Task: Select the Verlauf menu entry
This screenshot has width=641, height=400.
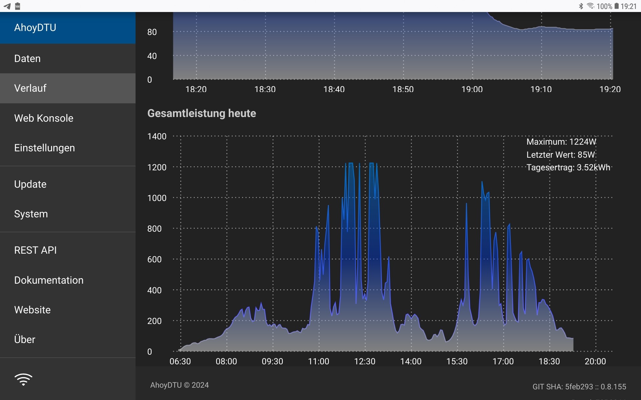Action: (30, 88)
